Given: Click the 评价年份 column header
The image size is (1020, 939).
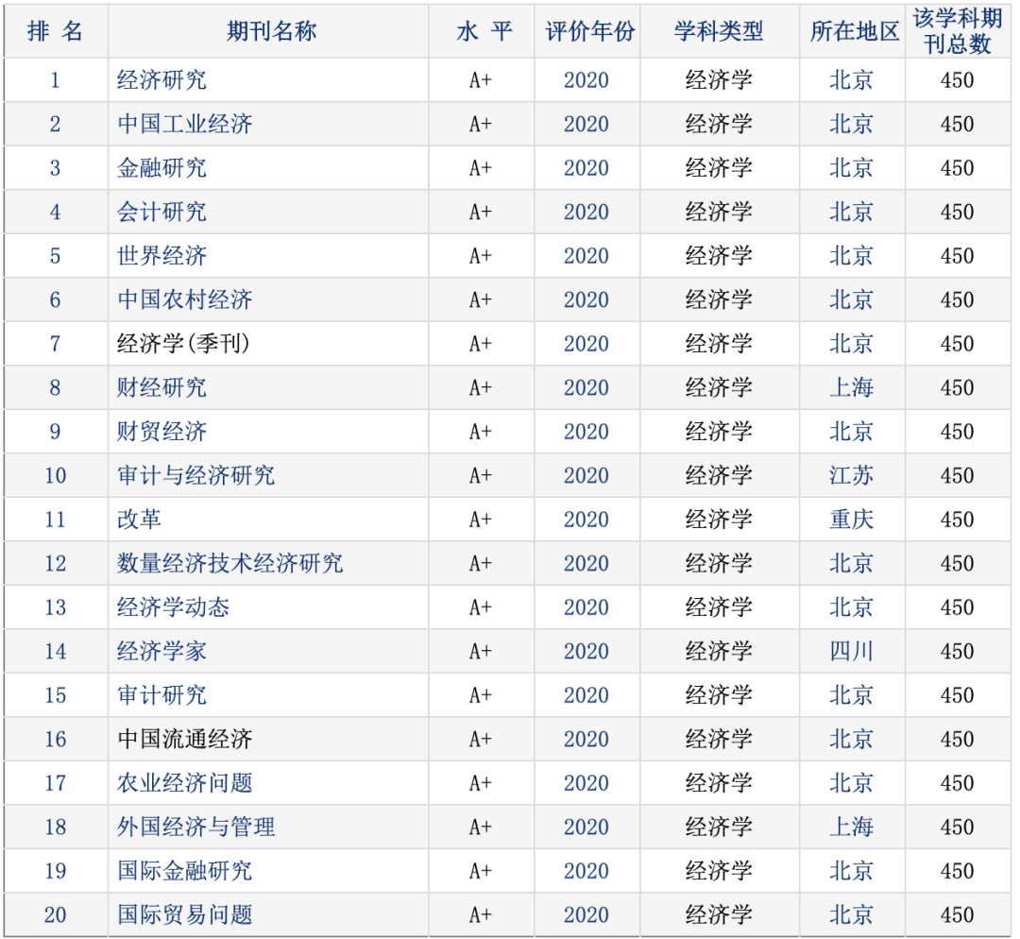Looking at the screenshot, I should (589, 31).
